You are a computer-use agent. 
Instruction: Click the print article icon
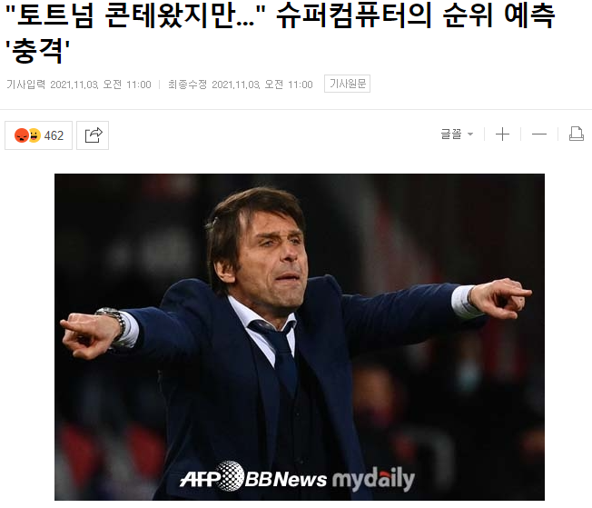[x=577, y=134]
